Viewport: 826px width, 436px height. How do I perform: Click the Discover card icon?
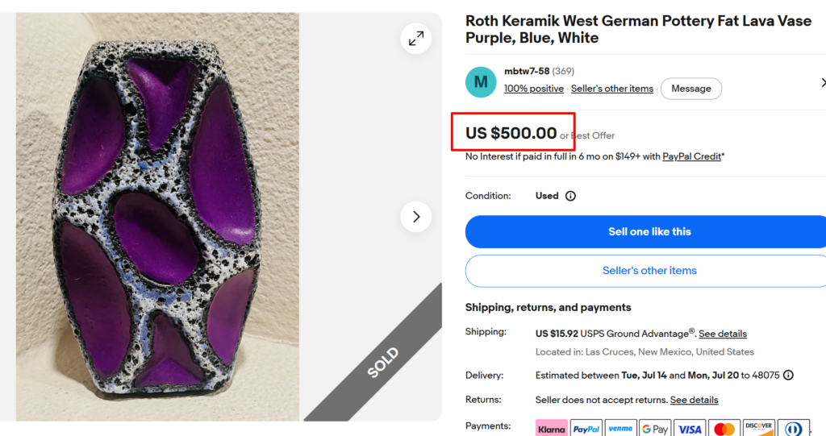pos(758,429)
